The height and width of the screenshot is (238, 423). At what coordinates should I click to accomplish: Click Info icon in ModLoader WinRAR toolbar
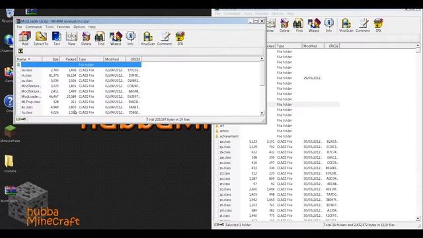point(130,38)
